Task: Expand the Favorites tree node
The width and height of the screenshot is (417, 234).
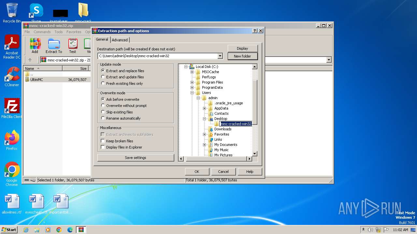Action: coord(204,134)
